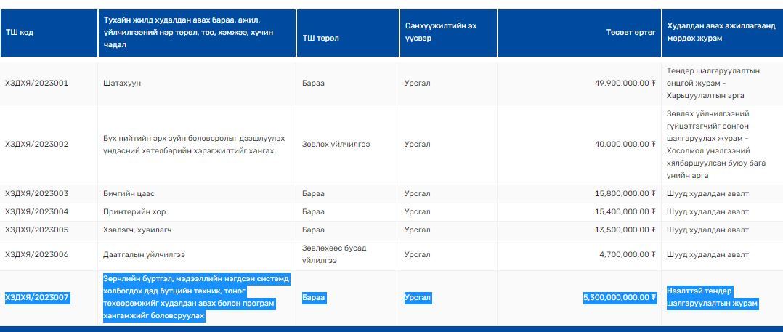Click the Бичгийн цаас item name
This screenshot has height=332, width=783.
pyautogui.click(x=129, y=193)
